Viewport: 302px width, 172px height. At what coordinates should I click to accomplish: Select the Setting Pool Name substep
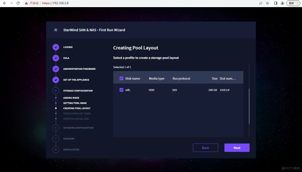(75, 103)
